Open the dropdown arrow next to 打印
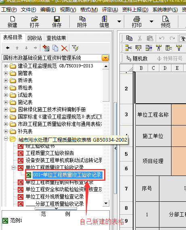 [151, 21]
